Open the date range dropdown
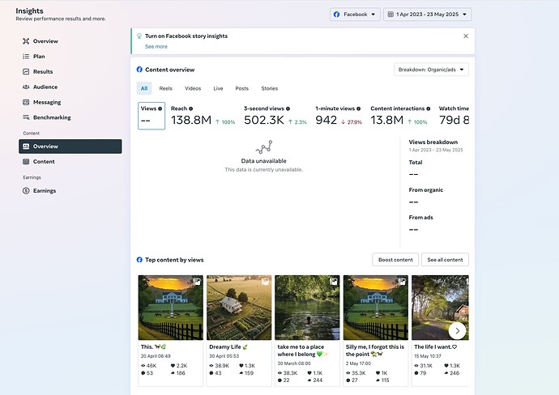The height and width of the screenshot is (395, 559). (428, 15)
